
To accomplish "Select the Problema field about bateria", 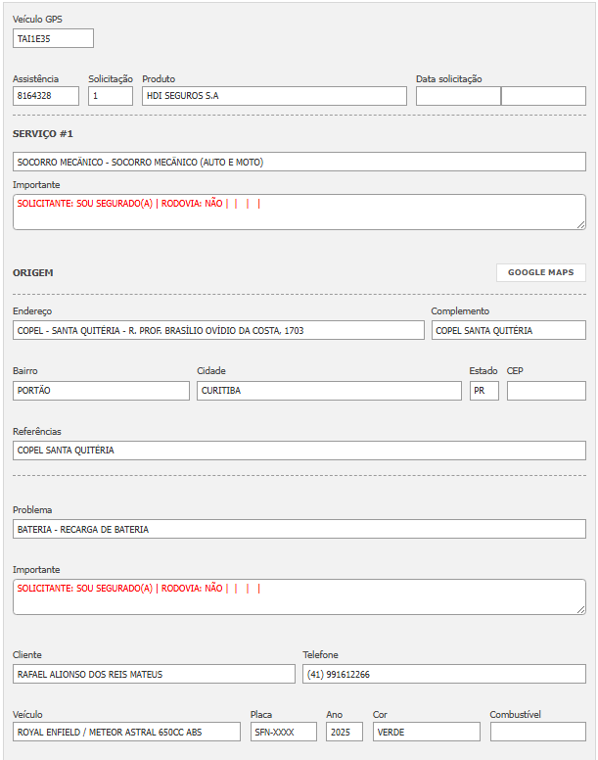I will click(299, 529).
